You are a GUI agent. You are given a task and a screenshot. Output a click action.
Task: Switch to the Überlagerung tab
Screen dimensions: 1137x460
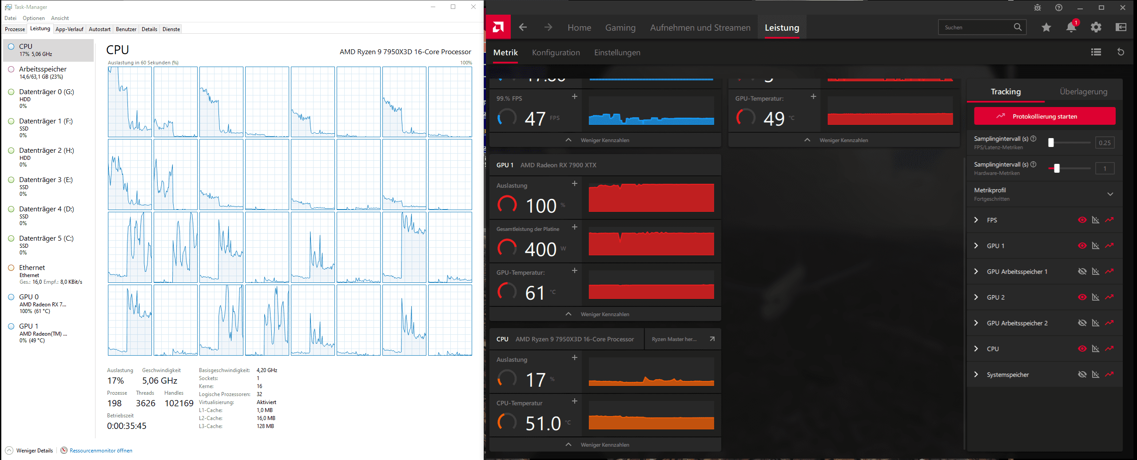(x=1084, y=91)
